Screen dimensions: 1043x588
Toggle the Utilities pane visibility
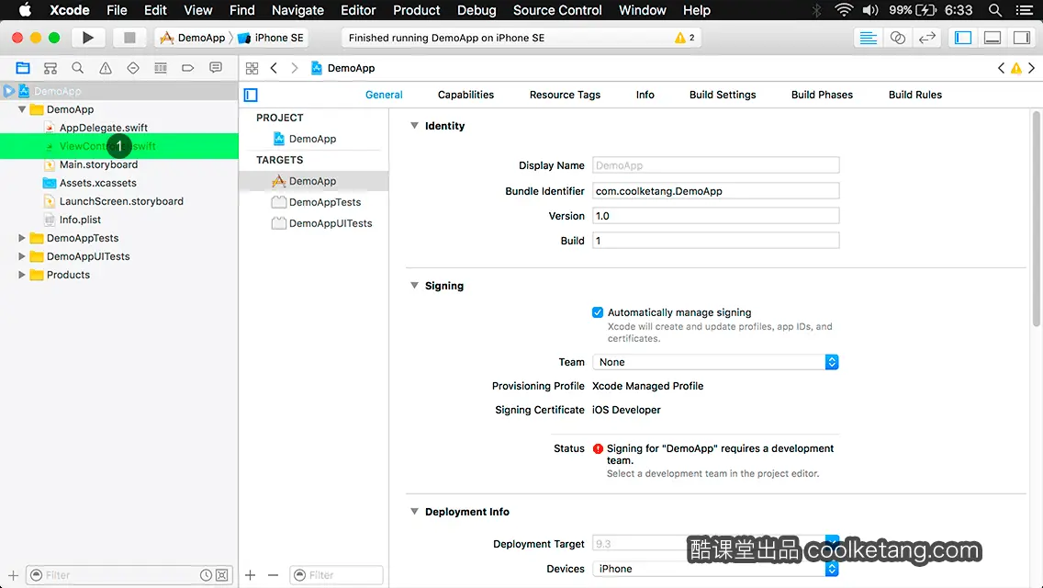[x=1022, y=38]
